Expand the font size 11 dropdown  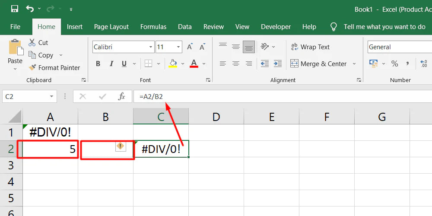(x=178, y=47)
